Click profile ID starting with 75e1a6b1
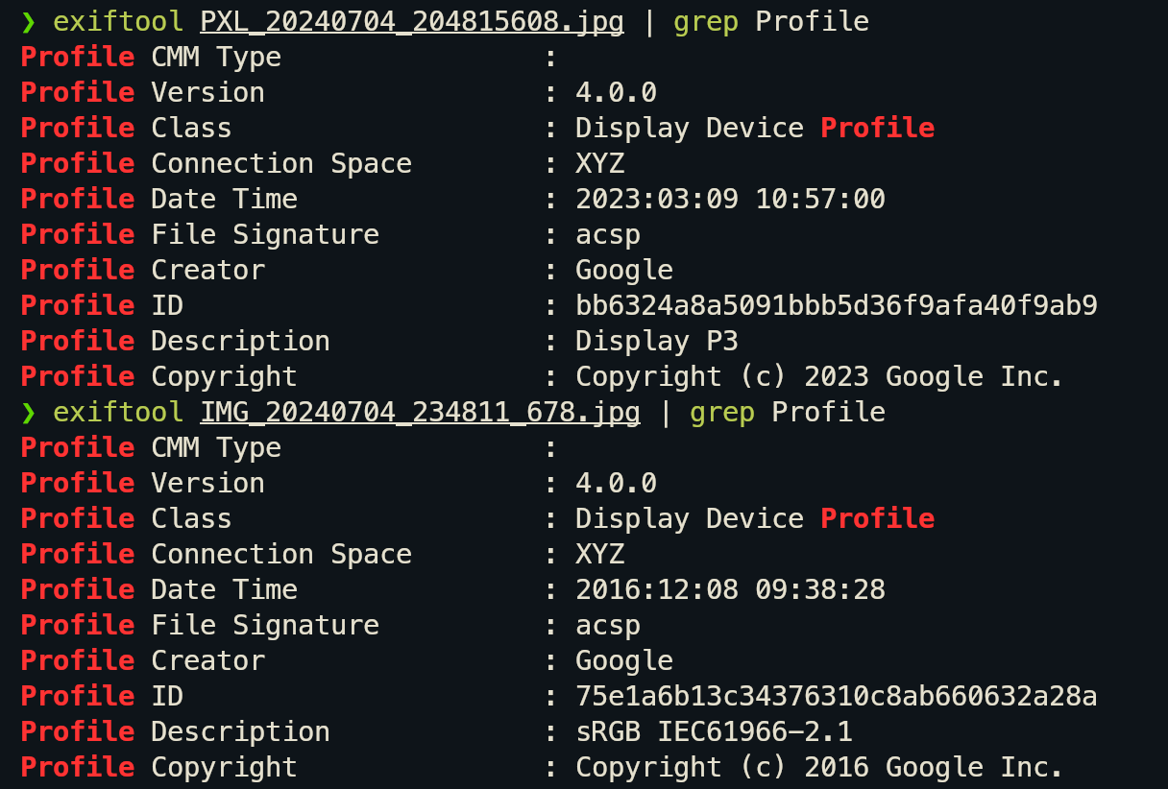This screenshot has height=789, width=1168. [837, 696]
